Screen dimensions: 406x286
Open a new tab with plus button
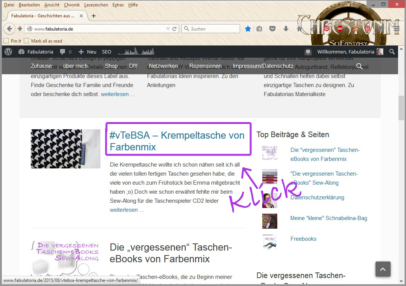click(x=94, y=16)
